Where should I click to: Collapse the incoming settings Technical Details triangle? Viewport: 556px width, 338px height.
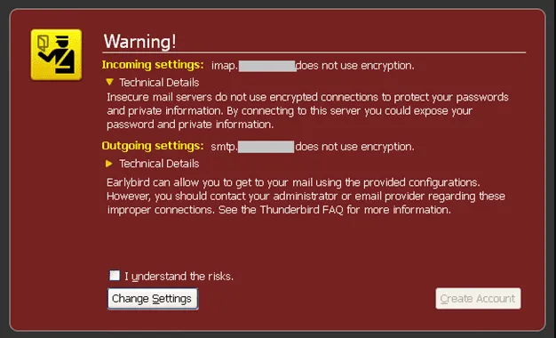point(109,82)
